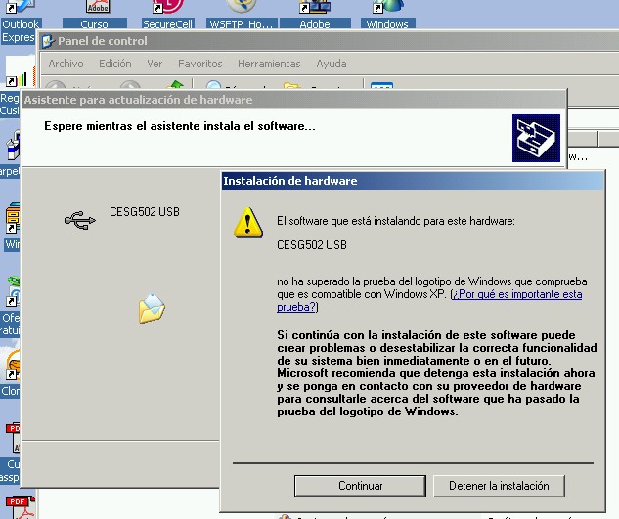This screenshot has height=519, width=619.
Task: Click the file copying folder animation icon
Action: [x=152, y=308]
